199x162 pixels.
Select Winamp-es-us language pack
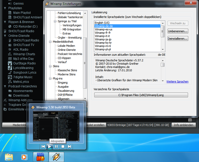[x=127, y=29]
